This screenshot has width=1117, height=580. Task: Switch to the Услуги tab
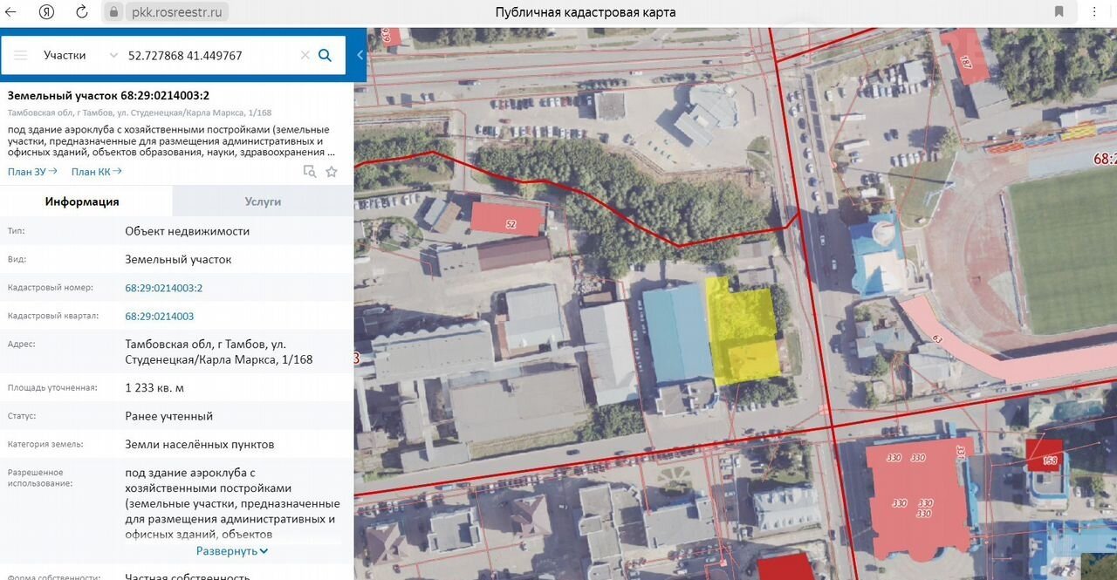[x=263, y=201]
